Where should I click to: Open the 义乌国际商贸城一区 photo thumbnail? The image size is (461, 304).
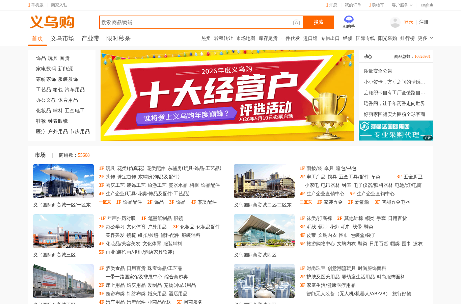click(63, 181)
